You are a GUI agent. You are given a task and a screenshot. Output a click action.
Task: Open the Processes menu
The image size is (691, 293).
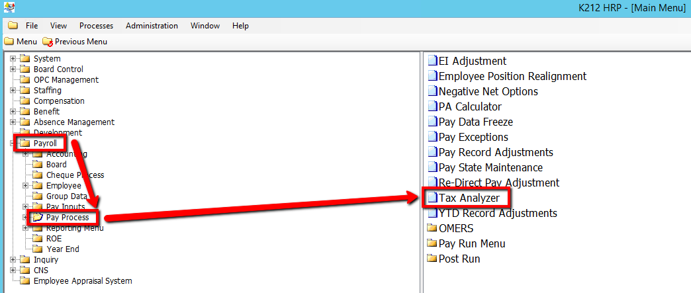point(96,26)
